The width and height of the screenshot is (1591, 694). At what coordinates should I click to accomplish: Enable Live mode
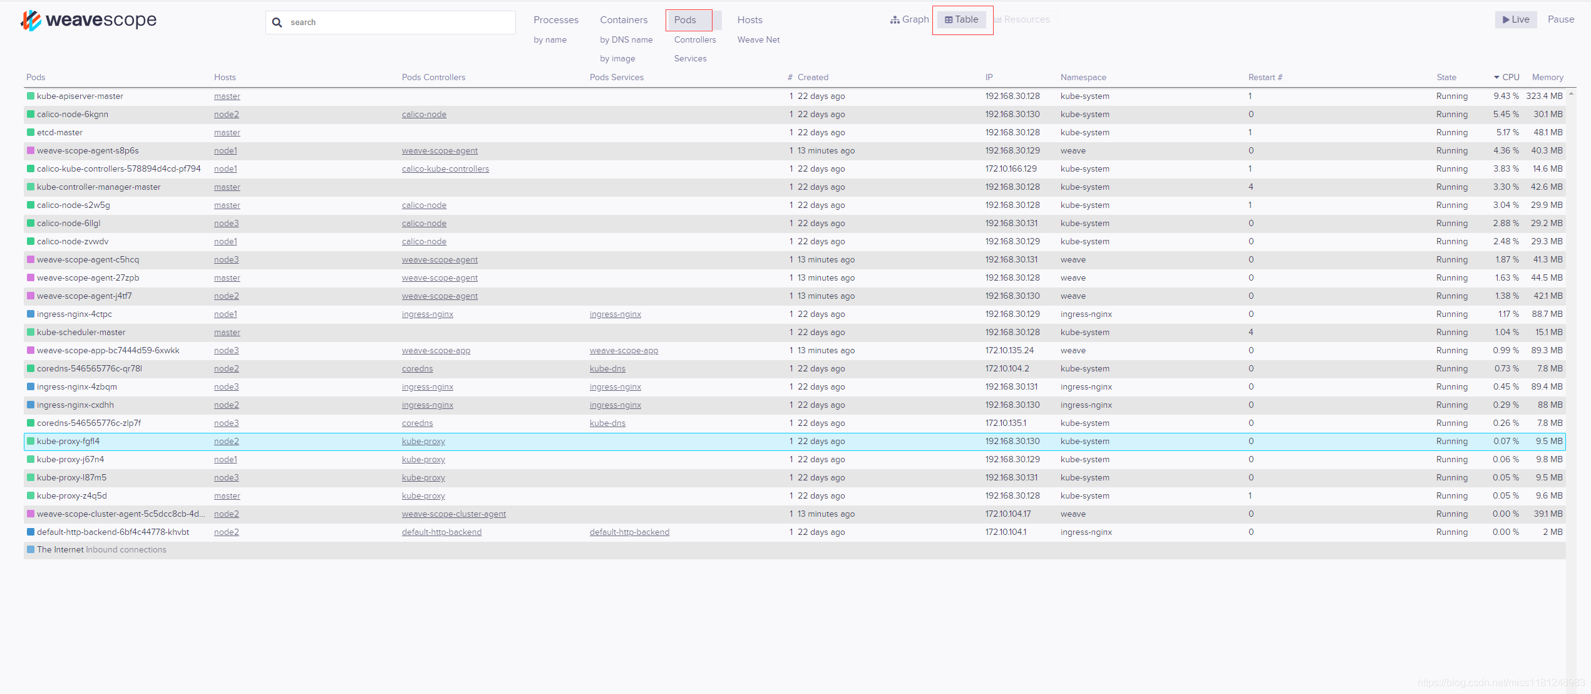(1515, 19)
